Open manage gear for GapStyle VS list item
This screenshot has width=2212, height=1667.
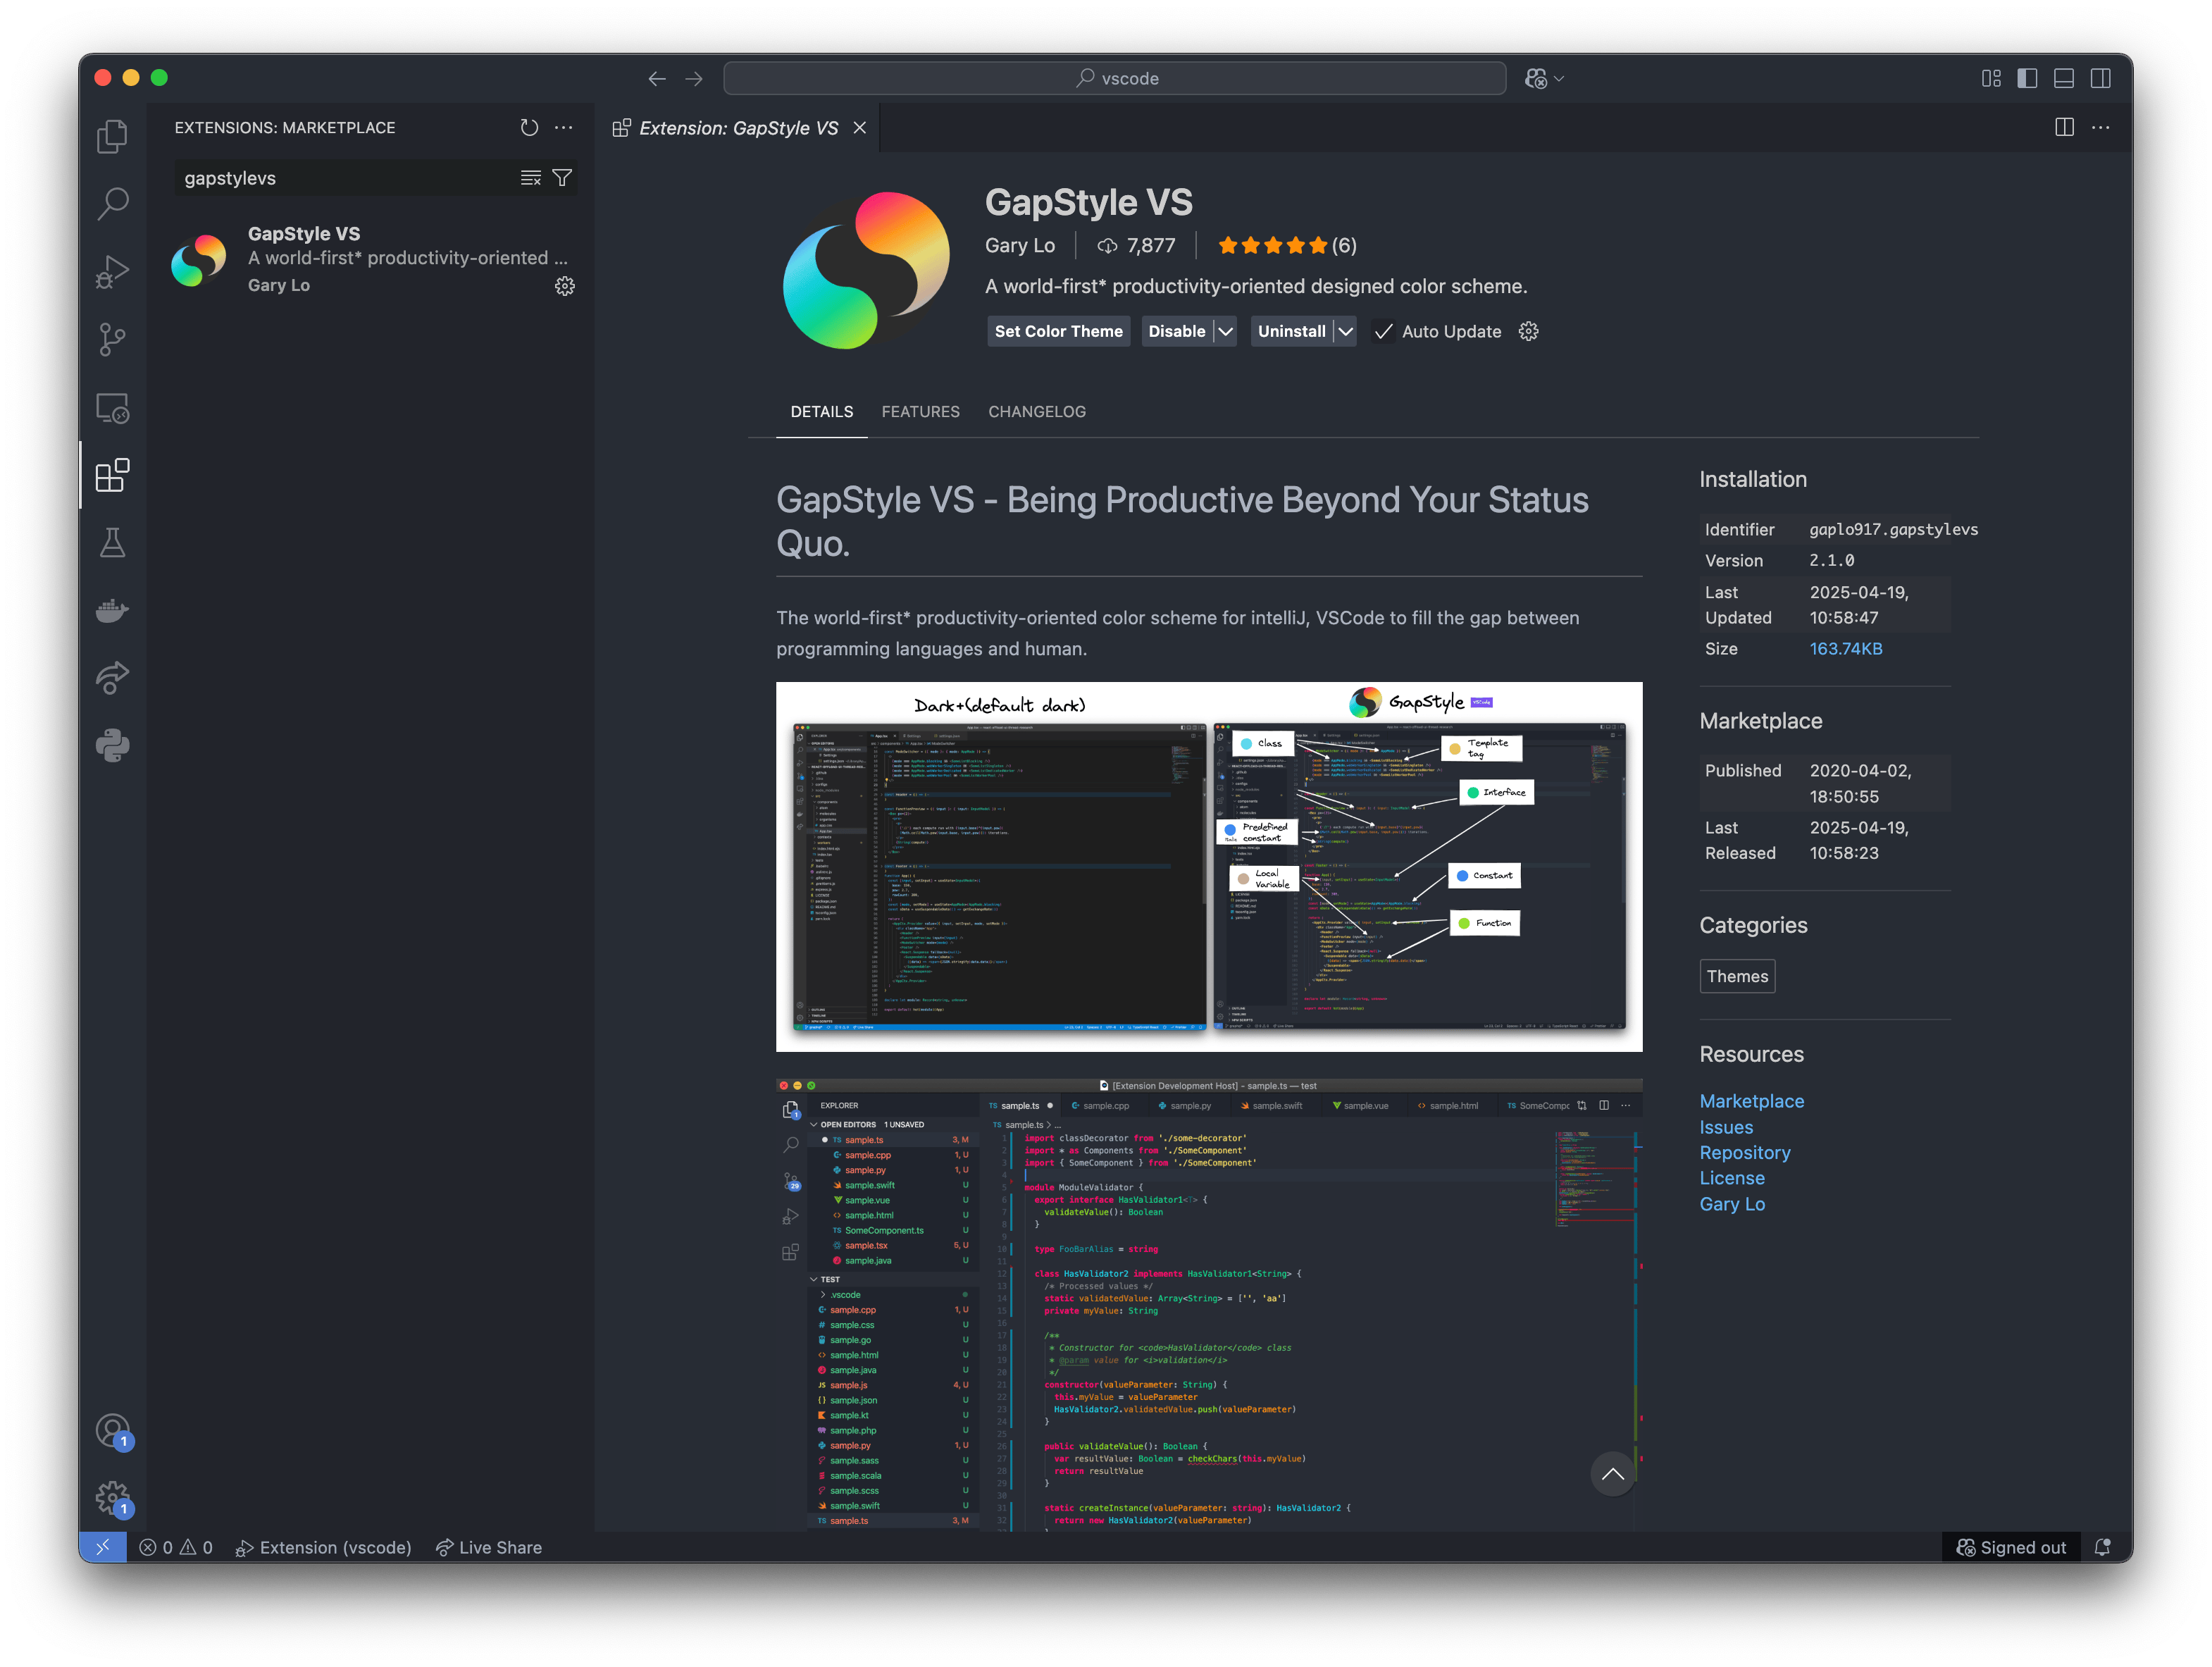tap(565, 286)
